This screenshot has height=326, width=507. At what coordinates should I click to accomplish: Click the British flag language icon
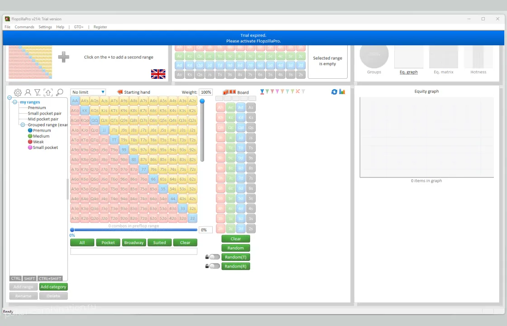158,74
